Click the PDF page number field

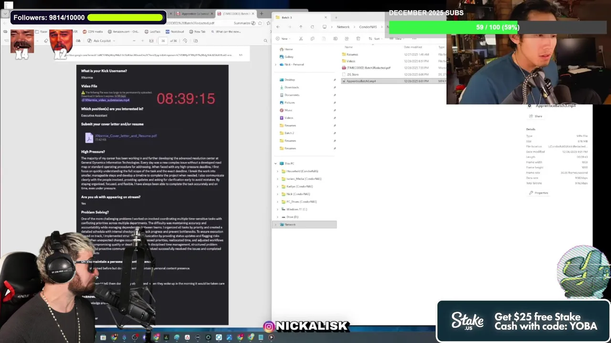coord(163,40)
